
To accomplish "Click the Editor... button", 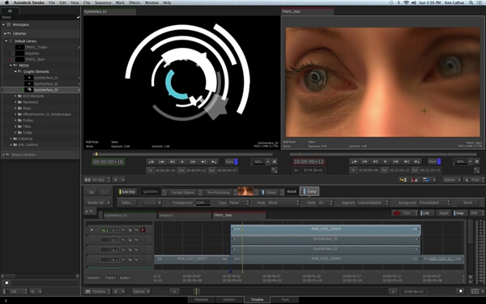I will point(127,203).
